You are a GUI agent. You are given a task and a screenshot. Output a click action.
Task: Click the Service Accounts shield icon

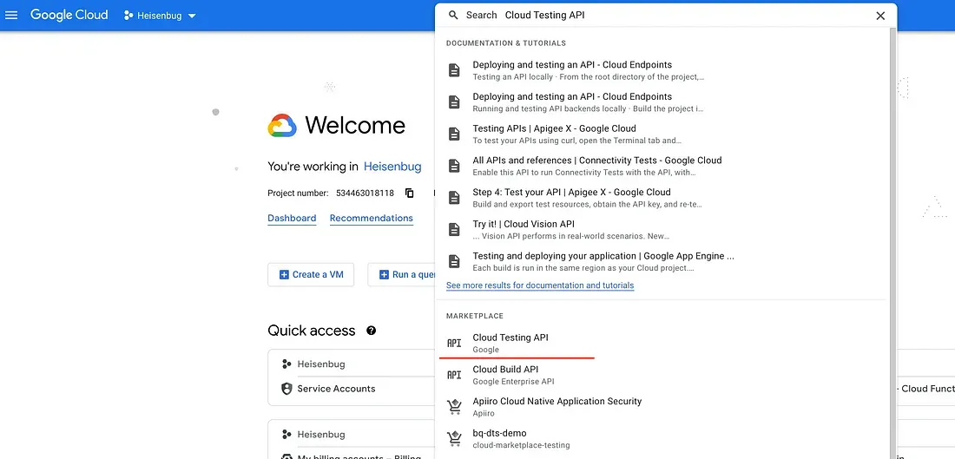[286, 389]
